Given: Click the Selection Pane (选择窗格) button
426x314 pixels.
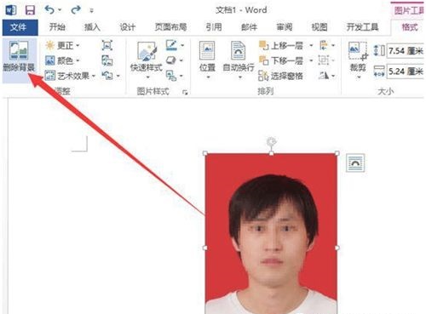Looking at the screenshot, I should [x=280, y=76].
